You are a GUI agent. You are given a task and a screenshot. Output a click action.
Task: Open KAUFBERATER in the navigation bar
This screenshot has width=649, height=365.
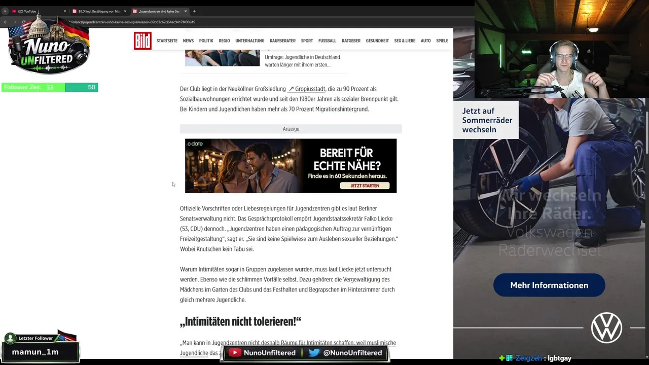coord(282,41)
